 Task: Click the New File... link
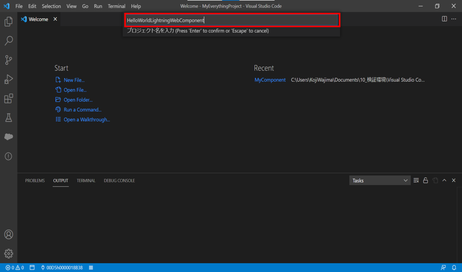[74, 80]
